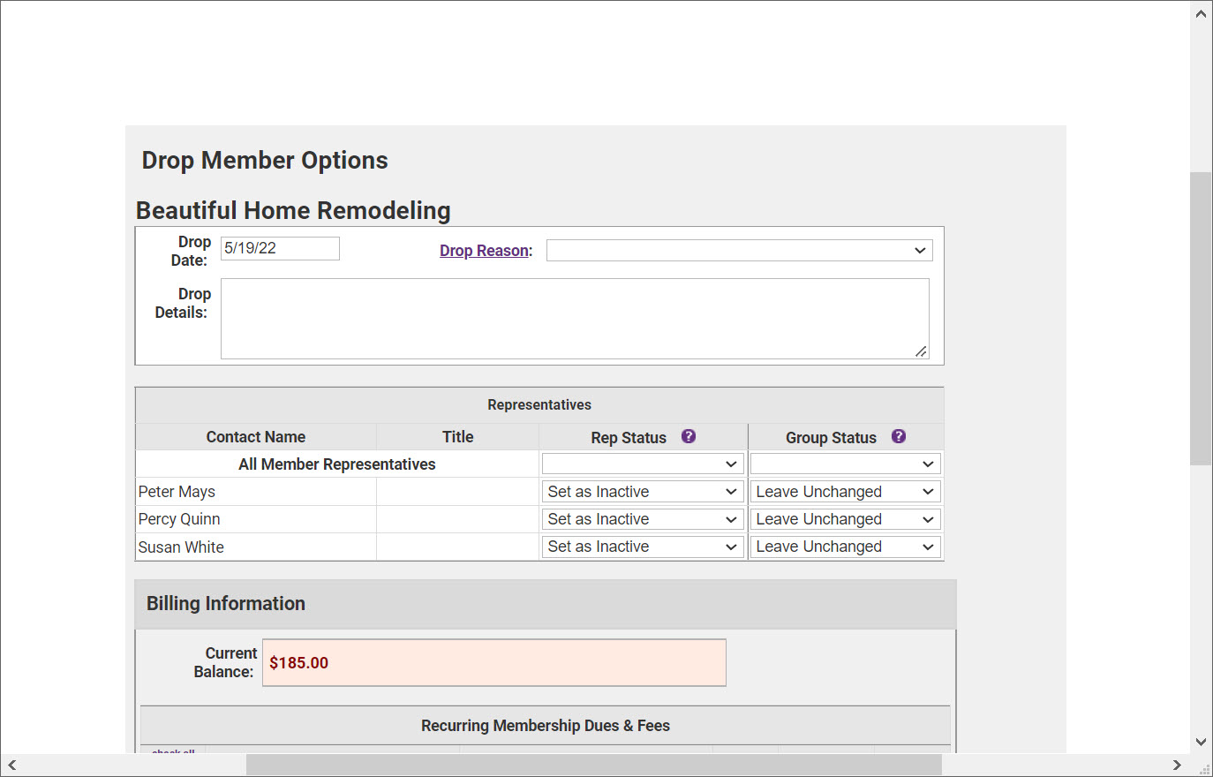Open Rep Status dropdown for All Member Representatives
Viewport: 1213px width, 777px height.
click(x=642, y=464)
